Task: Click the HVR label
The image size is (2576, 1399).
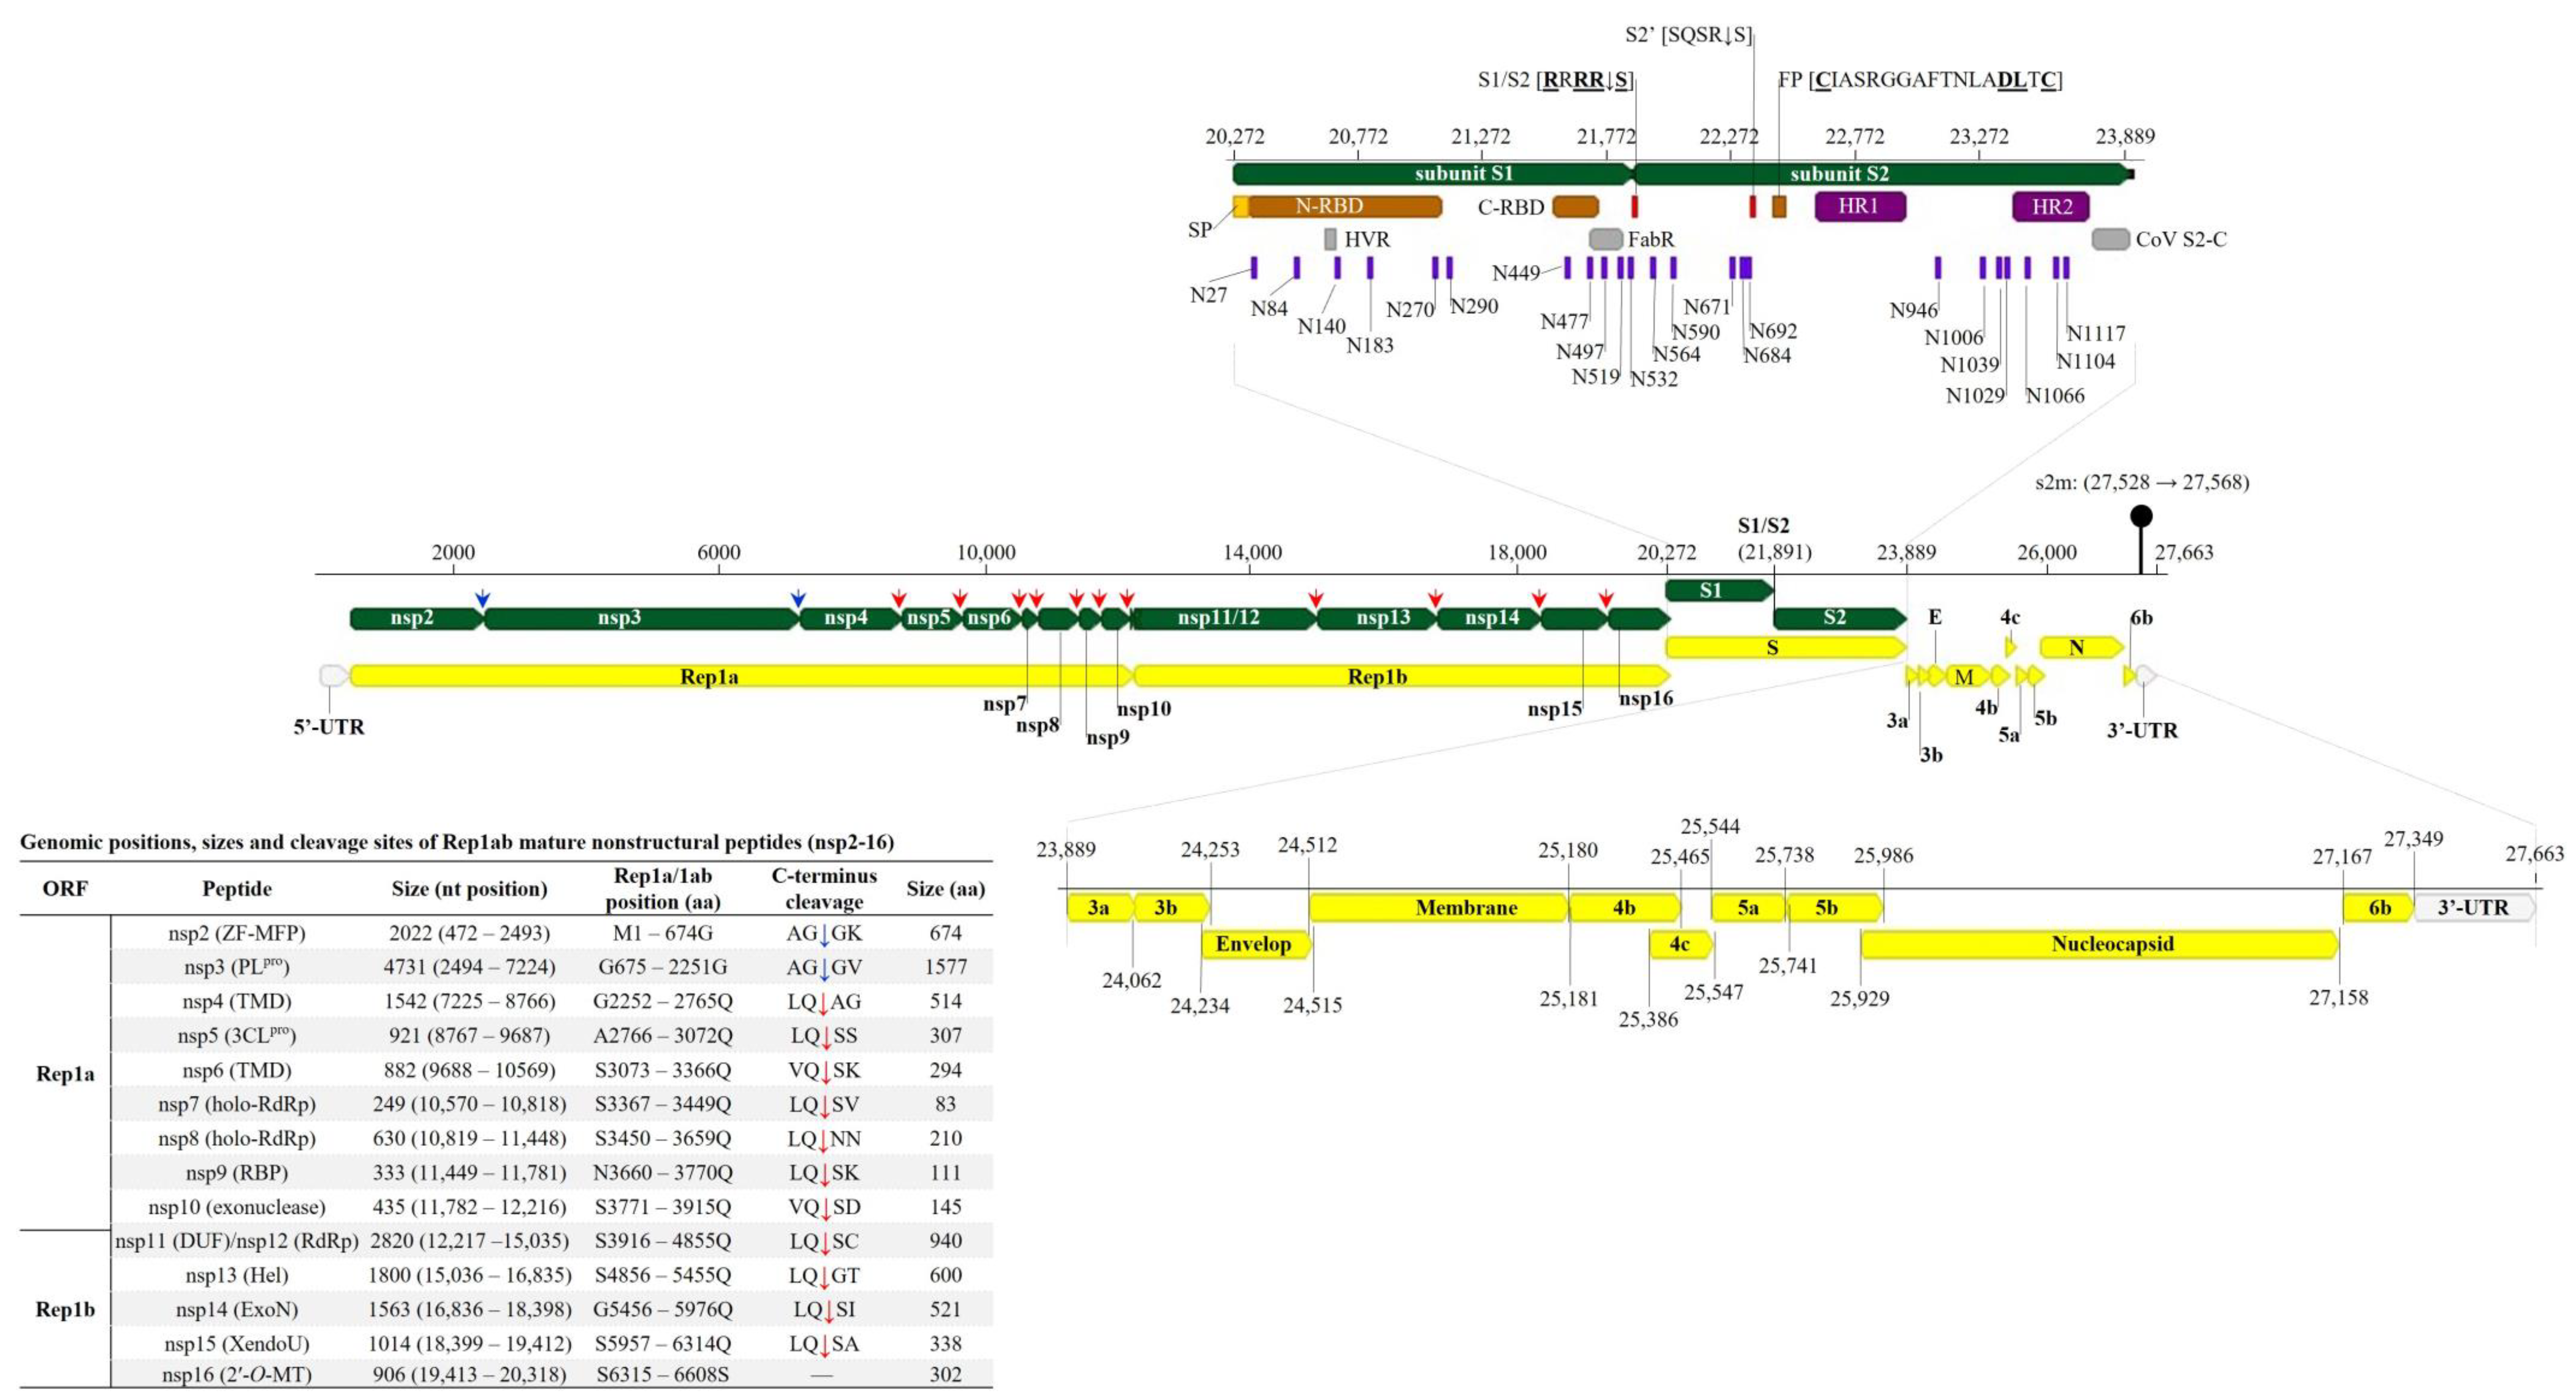Action: click(1367, 240)
